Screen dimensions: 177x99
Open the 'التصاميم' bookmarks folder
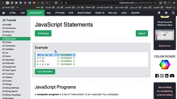(70, 7)
